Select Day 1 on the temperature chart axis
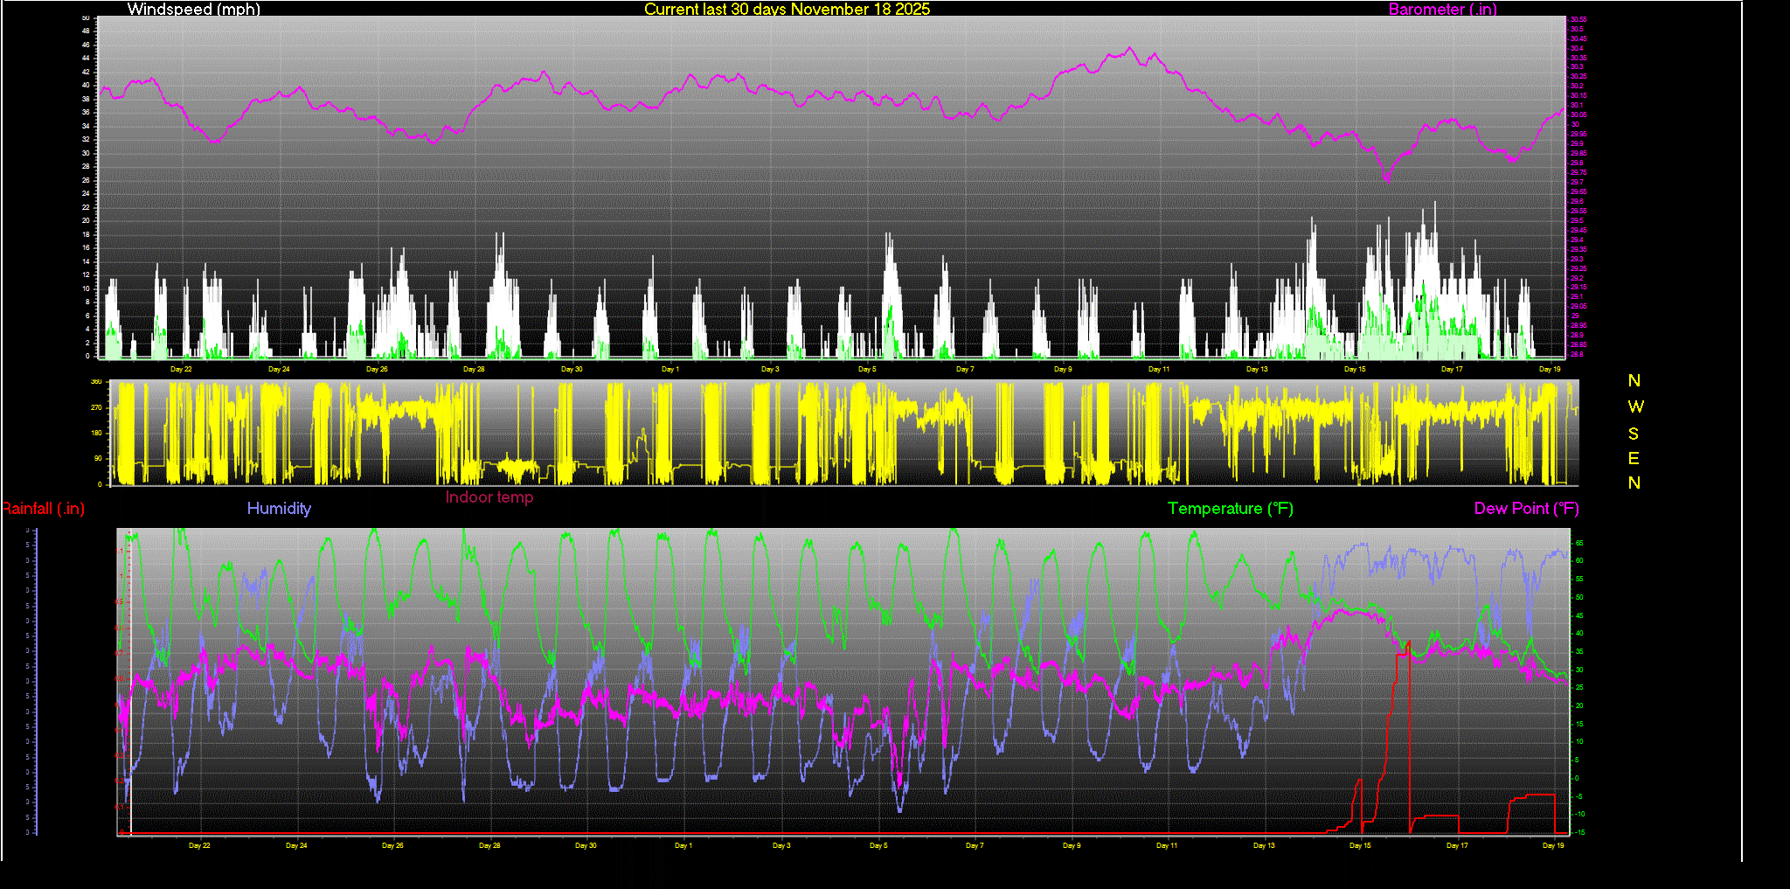Viewport: 1790px width, 889px height. [x=683, y=846]
